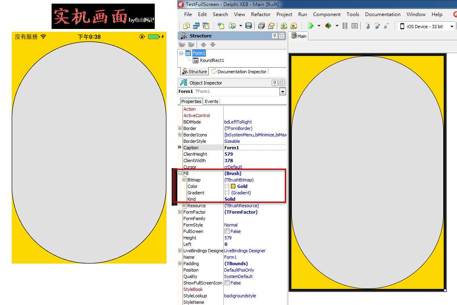The image size is (457, 305).
Task: Click the Save All toolbar icon
Action: [x=261, y=26]
